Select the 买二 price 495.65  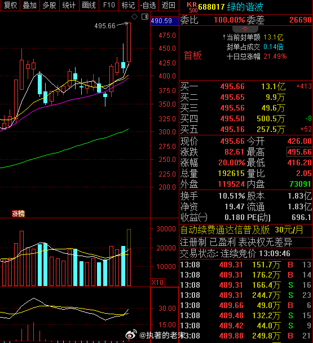(232, 97)
